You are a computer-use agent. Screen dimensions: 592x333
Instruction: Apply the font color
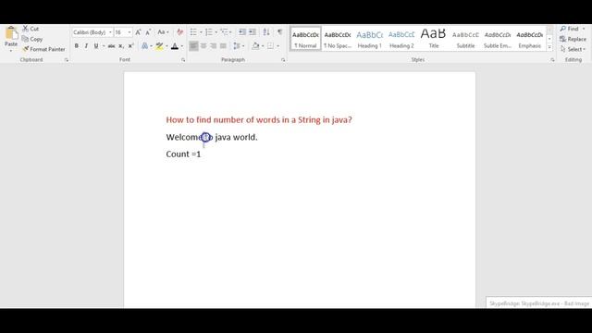(175, 46)
